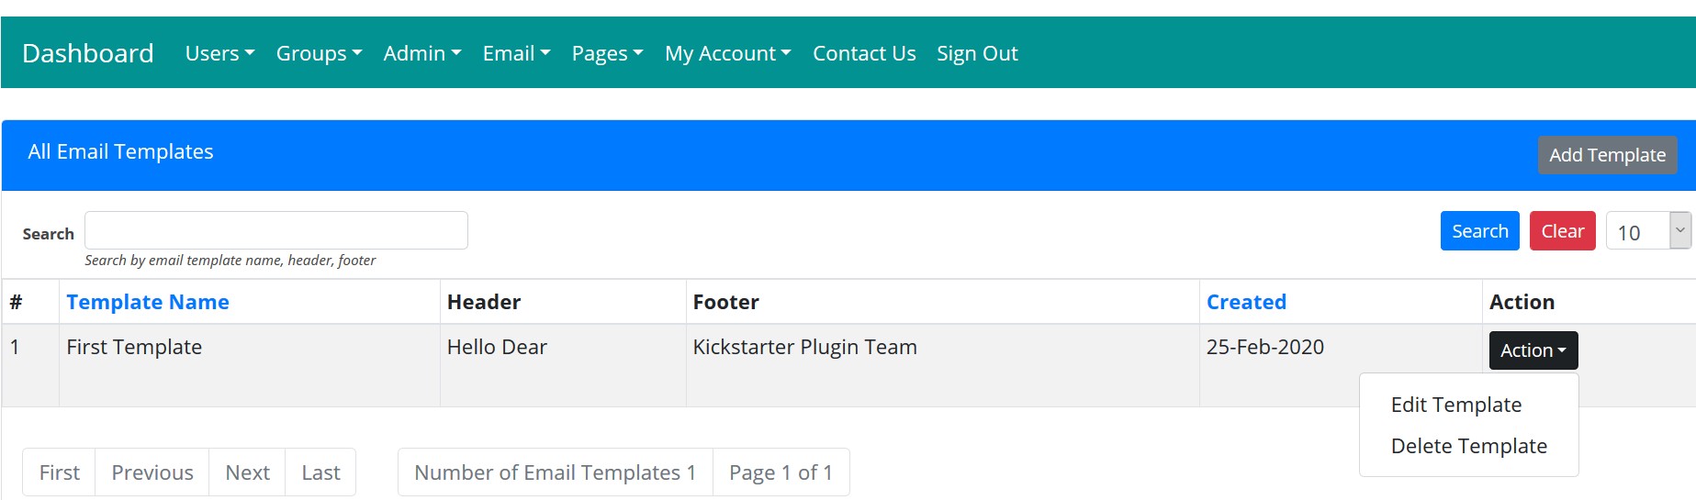Click the red Clear button
Screen dimensions: 1696x500
pos(1562,231)
